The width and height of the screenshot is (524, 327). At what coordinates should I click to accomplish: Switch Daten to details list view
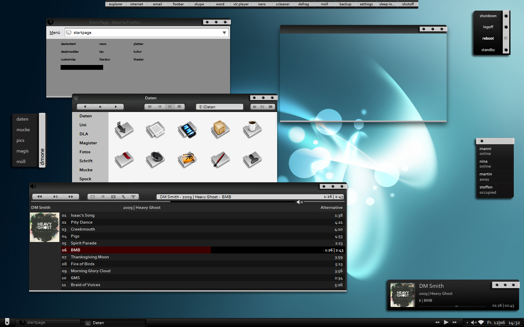coord(149,107)
